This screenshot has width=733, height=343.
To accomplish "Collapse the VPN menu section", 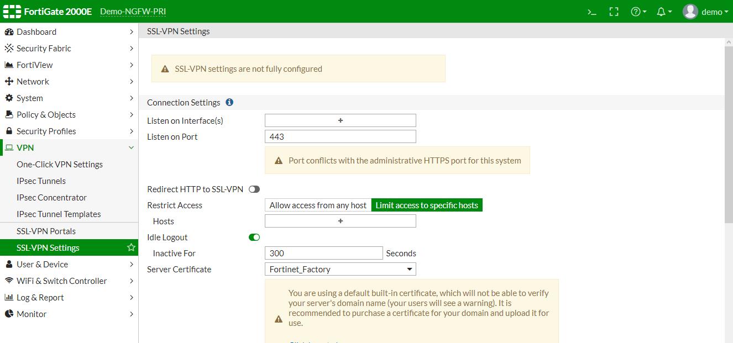I will pos(131,148).
